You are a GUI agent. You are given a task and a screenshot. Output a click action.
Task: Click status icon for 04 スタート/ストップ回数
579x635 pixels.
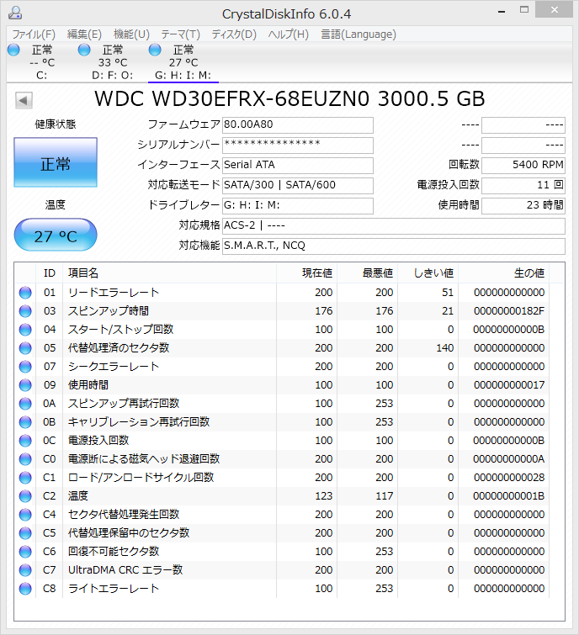(x=25, y=330)
